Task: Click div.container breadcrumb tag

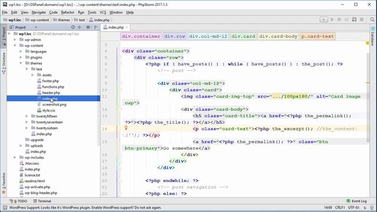Action: [141, 37]
